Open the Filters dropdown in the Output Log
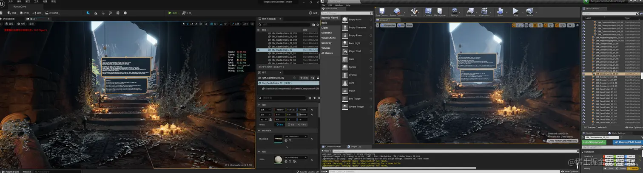Image resolution: width=643 pixels, height=173 pixels. click(327, 151)
